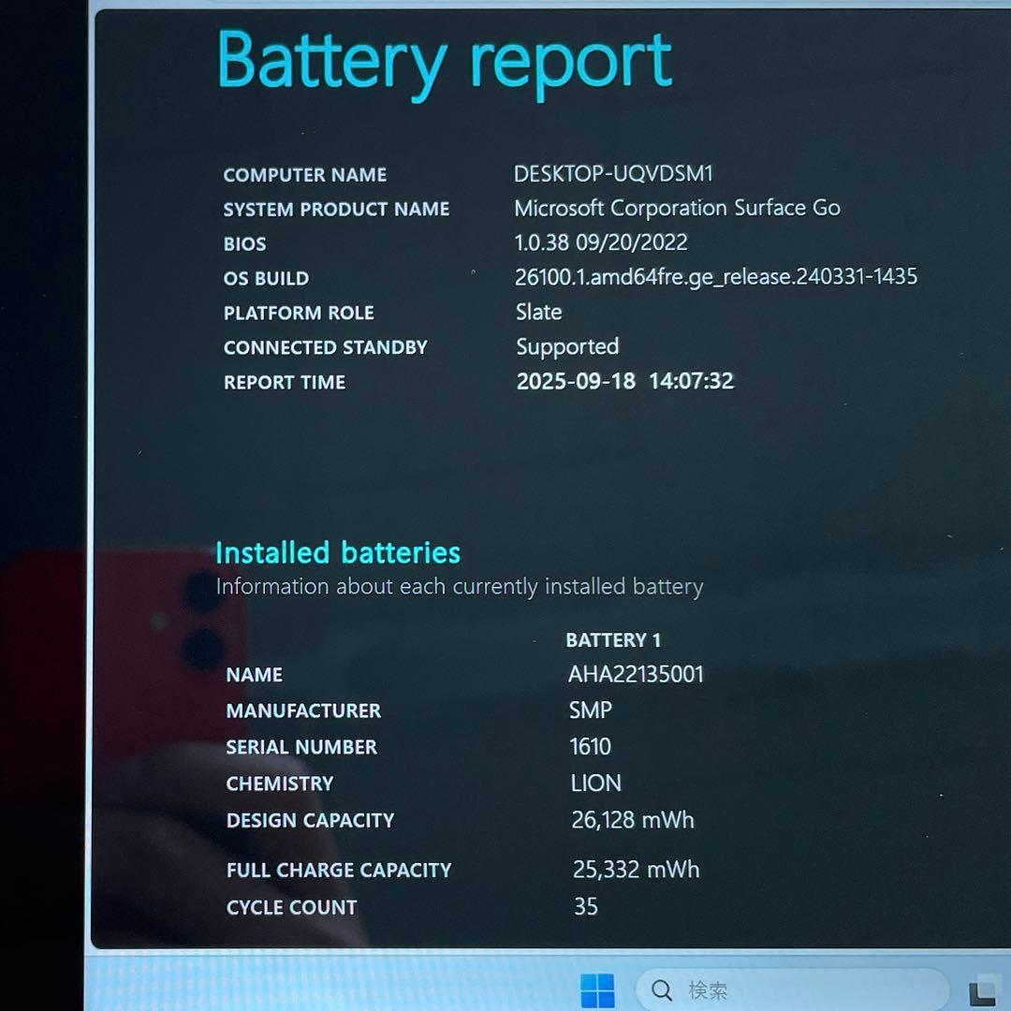Image resolution: width=1011 pixels, height=1011 pixels.
Task: Select design capacity 26,128 mWh
Action: tap(633, 820)
